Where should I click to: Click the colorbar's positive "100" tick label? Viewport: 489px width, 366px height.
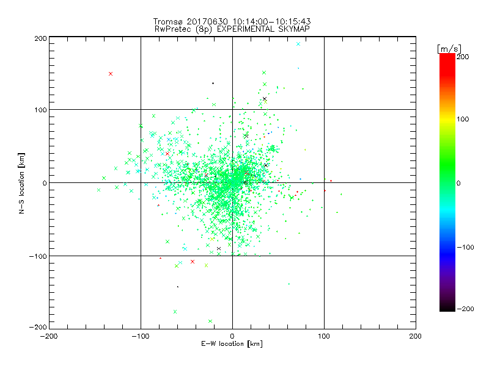pos(463,119)
